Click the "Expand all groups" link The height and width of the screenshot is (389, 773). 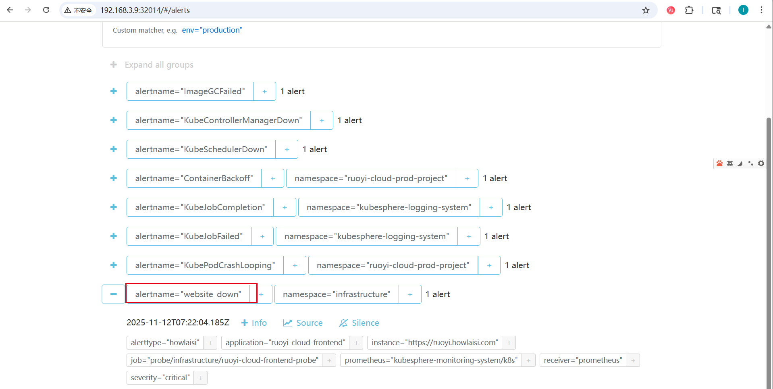click(159, 64)
